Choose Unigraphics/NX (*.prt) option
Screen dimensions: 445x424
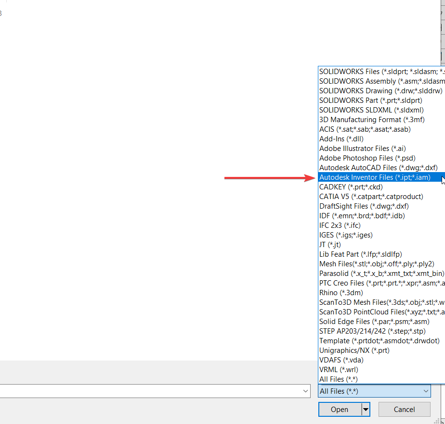(354, 350)
